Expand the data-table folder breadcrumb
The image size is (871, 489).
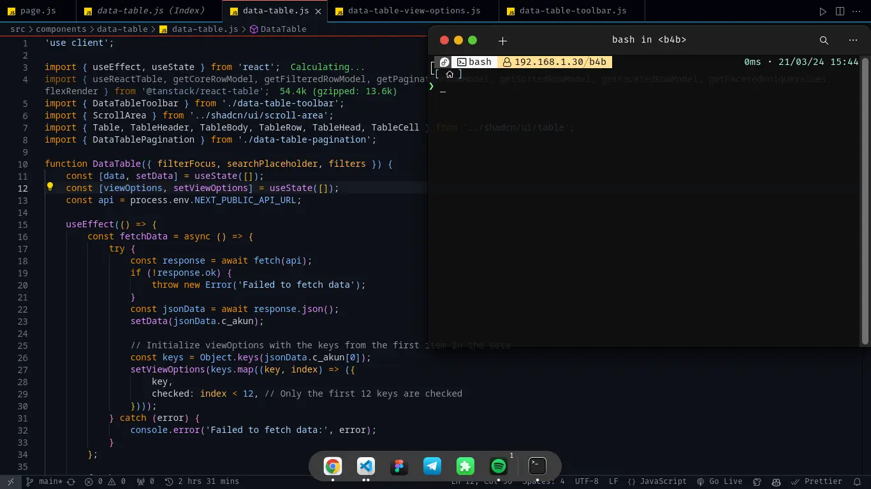coord(122,29)
